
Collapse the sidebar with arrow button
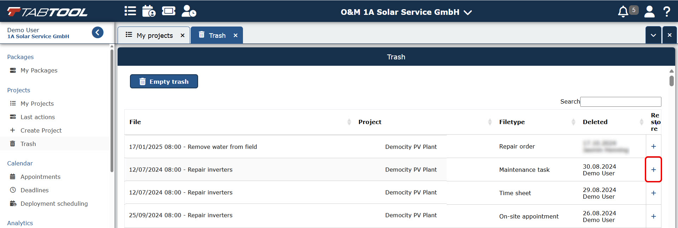click(98, 33)
